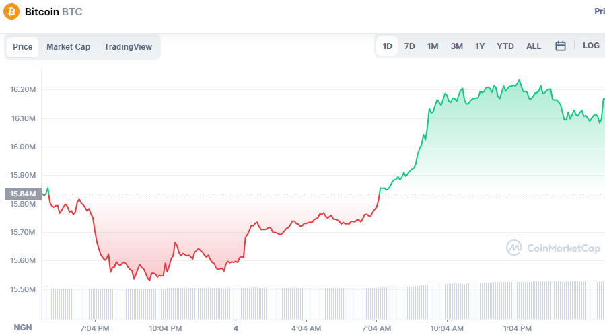This screenshot has height=335, width=605.
Task: Open the TradingView chart tab
Action: (x=128, y=47)
